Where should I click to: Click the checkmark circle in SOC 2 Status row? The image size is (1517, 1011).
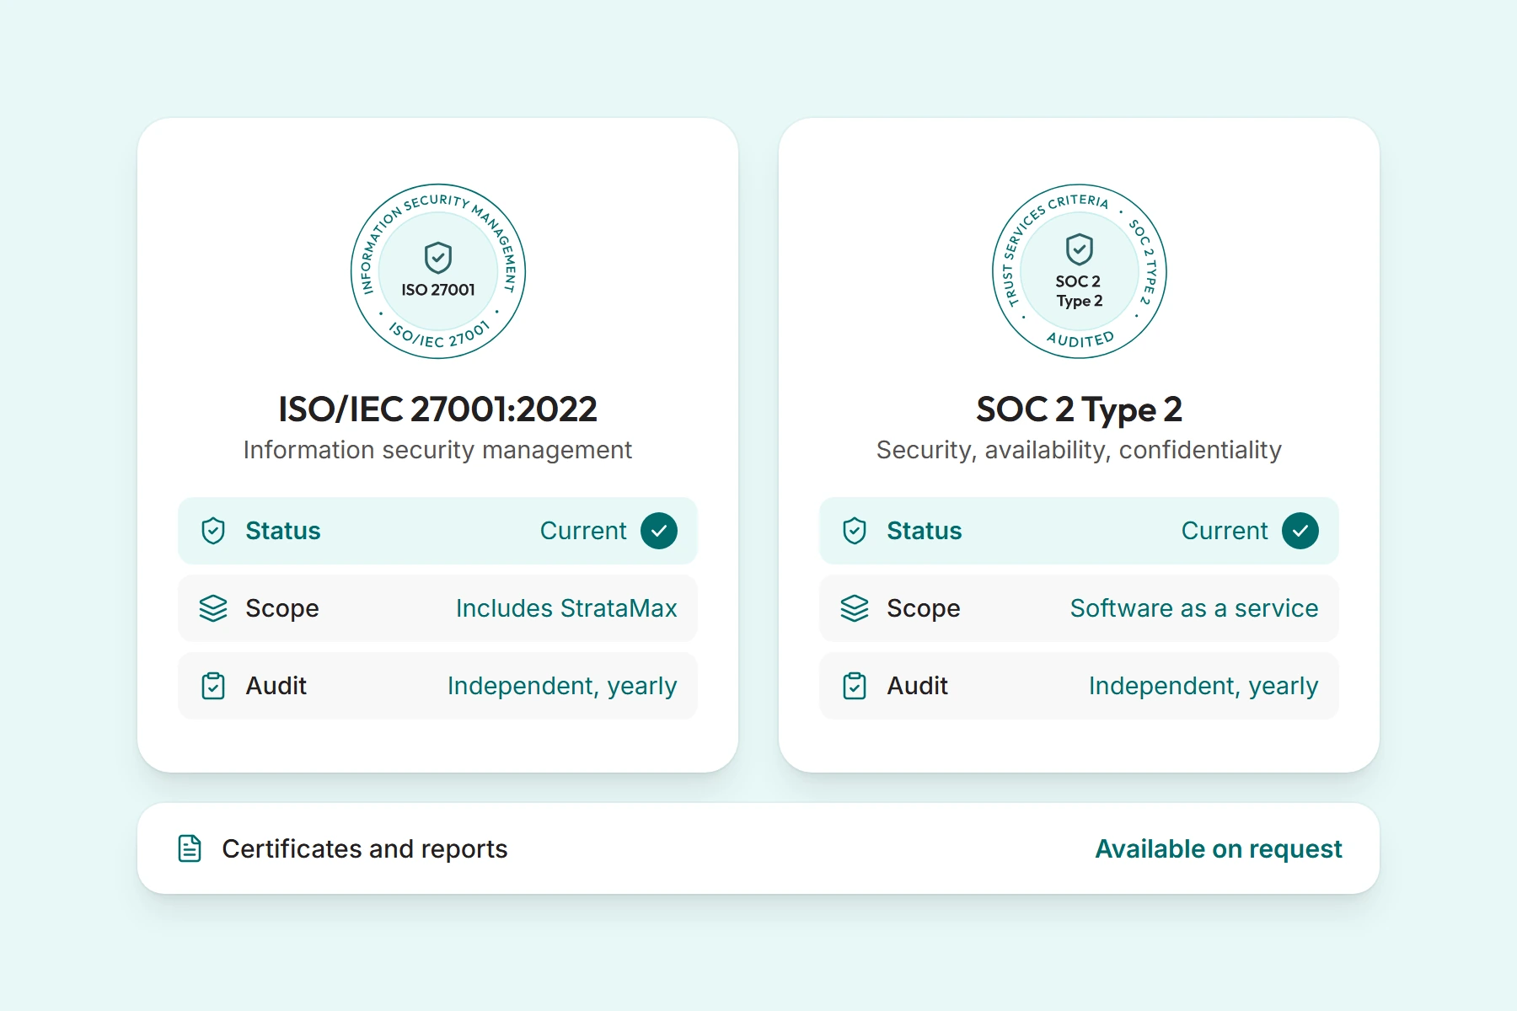click(x=1300, y=531)
